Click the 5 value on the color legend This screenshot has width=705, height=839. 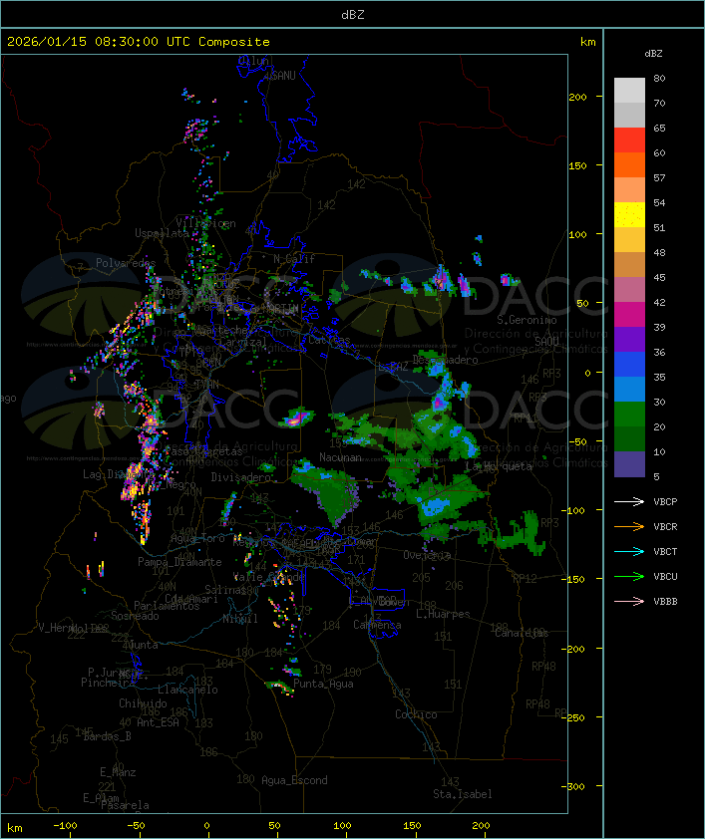point(656,476)
